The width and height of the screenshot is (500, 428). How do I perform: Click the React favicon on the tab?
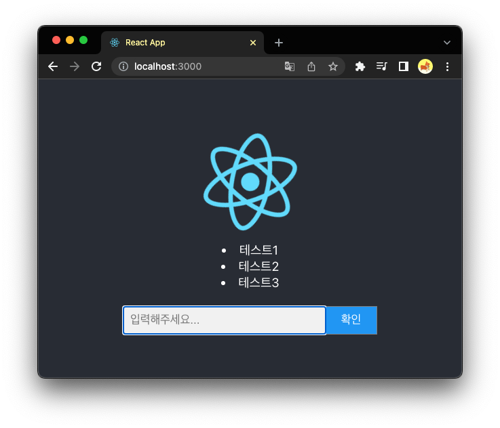(115, 43)
